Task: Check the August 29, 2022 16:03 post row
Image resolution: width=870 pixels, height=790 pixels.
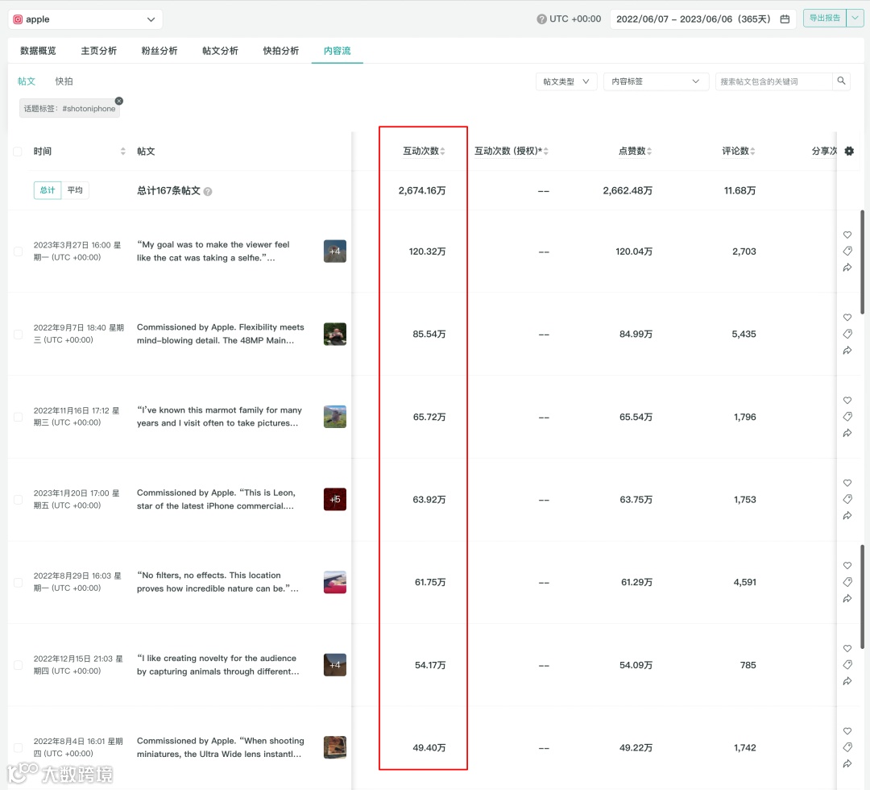Action: click(x=18, y=582)
